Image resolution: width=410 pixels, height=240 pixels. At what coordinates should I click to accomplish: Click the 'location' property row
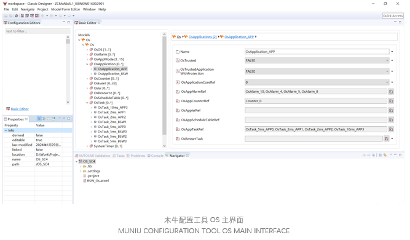coord(37,154)
